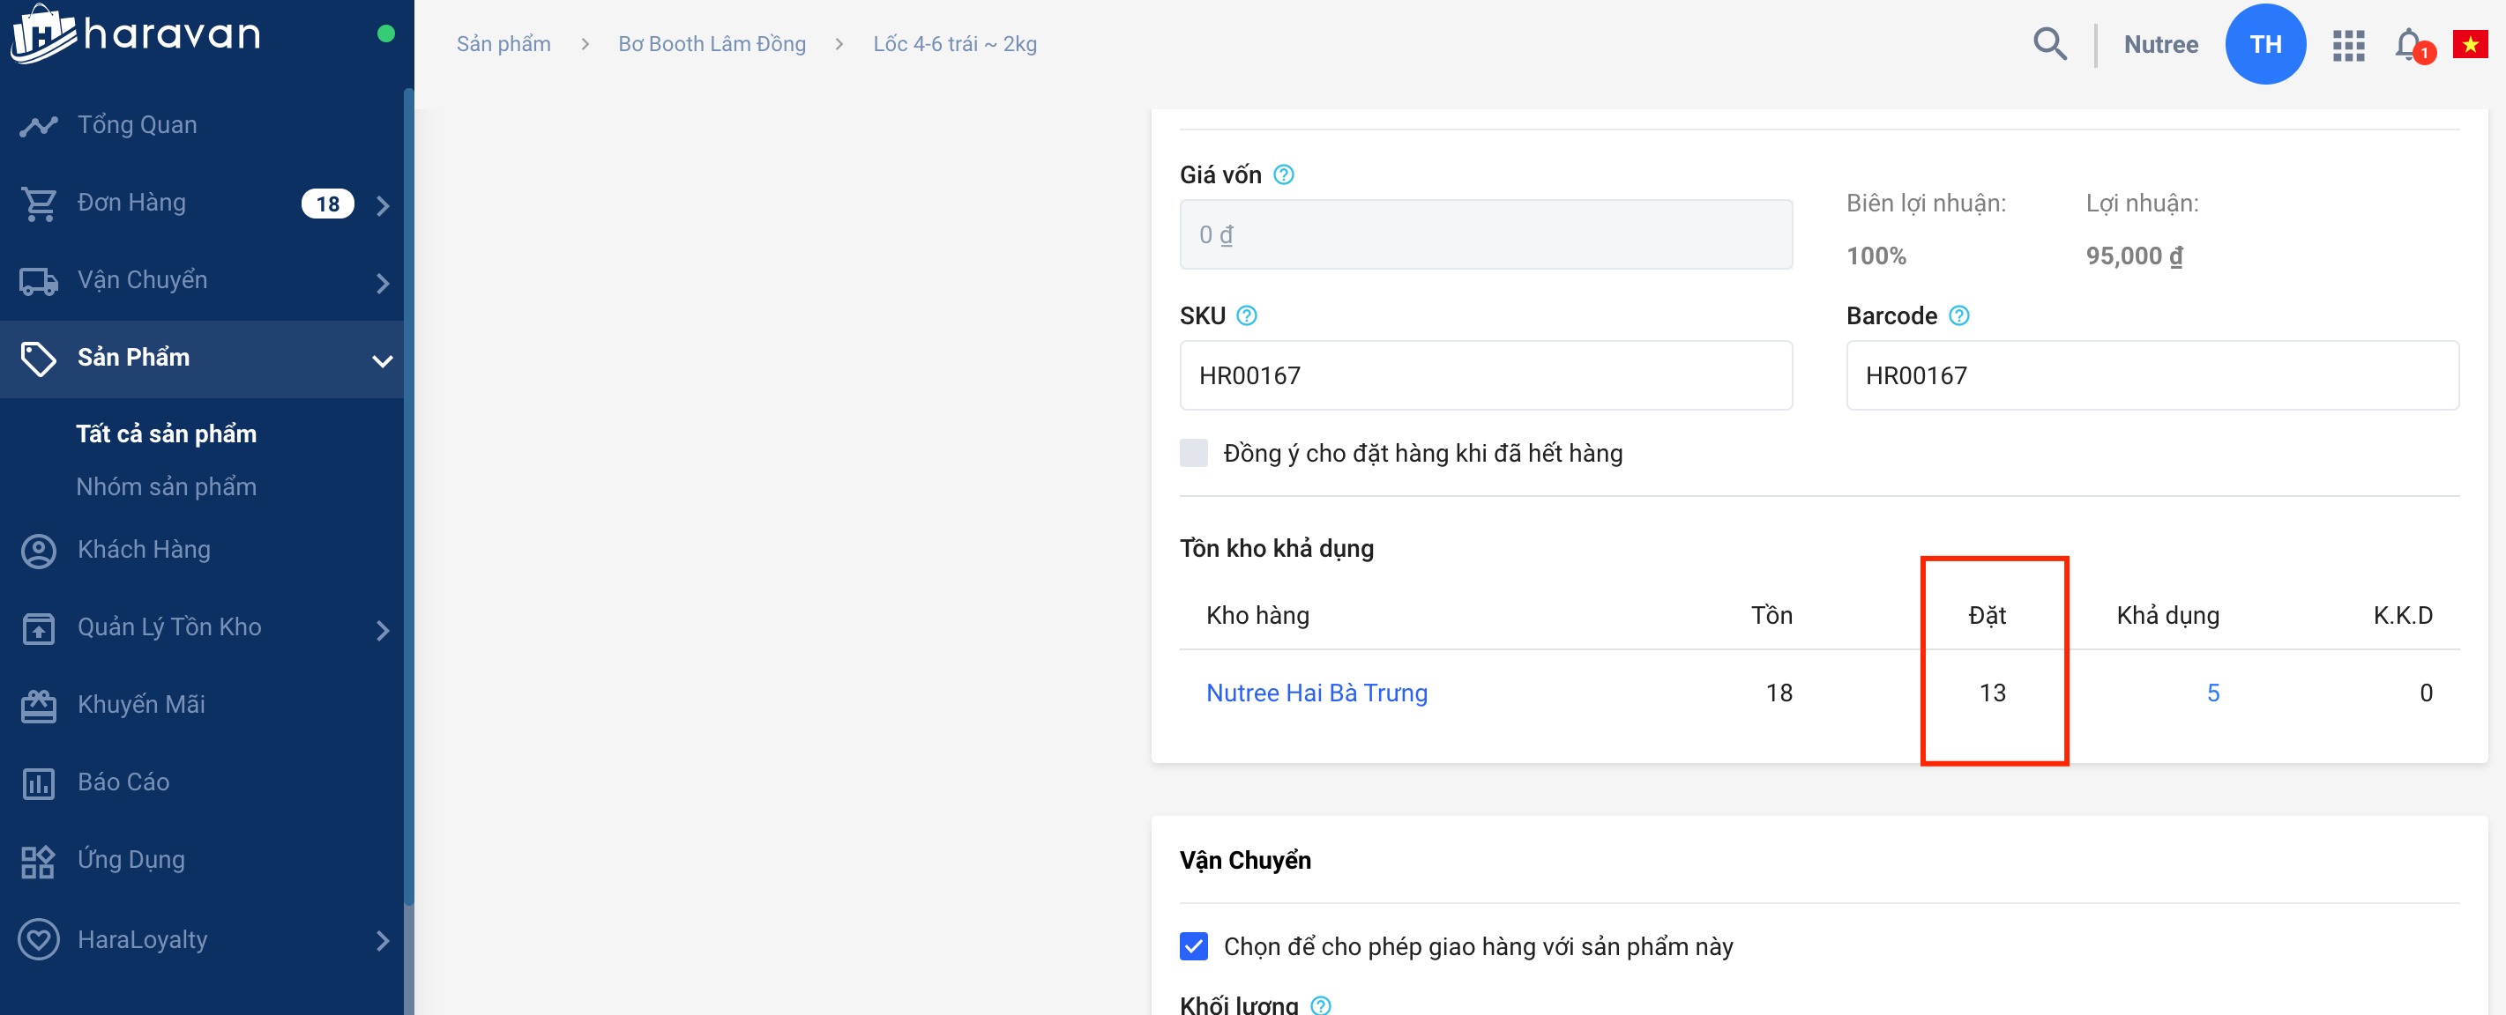Click the K.K.D value 0
Screen dimensions: 2506x1015
tap(2425, 693)
